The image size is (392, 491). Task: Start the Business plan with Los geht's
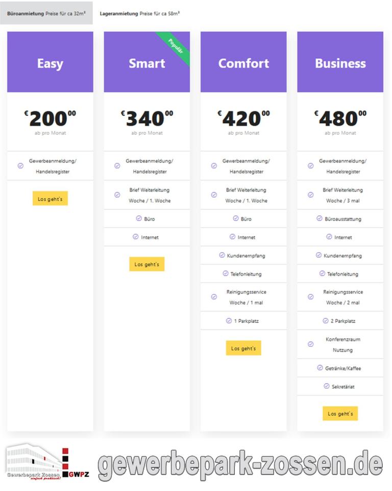tap(340, 414)
